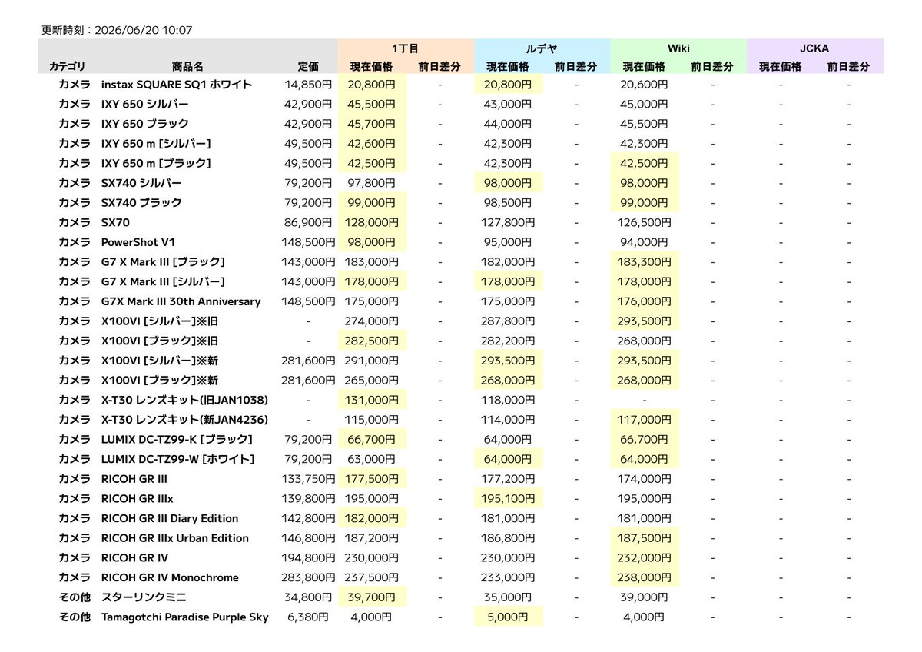Viewport: 922px width, 652px height.
Task: Click product name RICOH GR IV Monochrome
Action: point(170,577)
